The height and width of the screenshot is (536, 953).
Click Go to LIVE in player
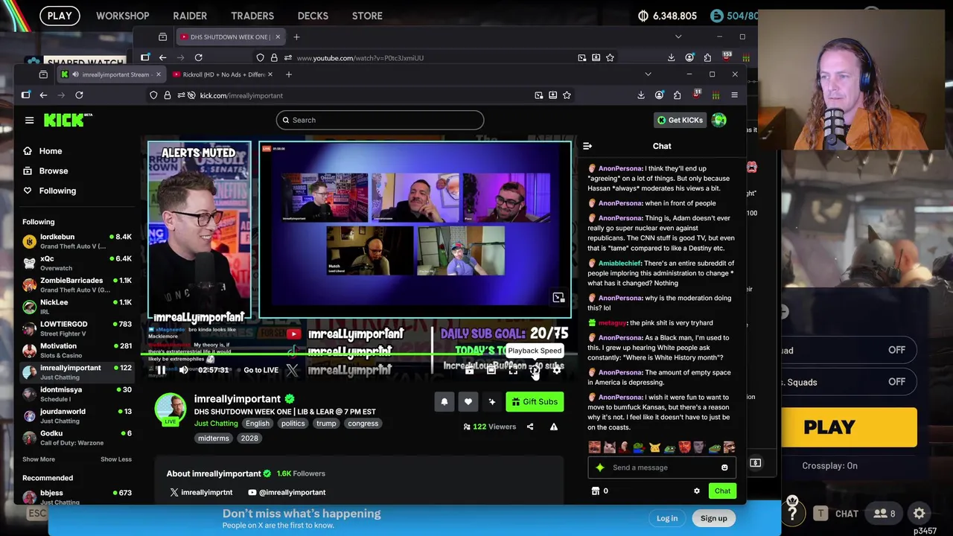coord(261,370)
